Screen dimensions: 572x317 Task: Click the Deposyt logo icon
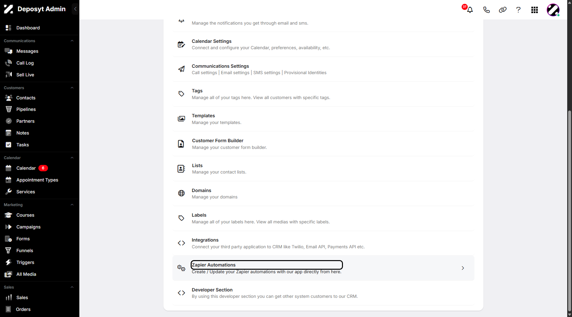[x=8, y=9]
